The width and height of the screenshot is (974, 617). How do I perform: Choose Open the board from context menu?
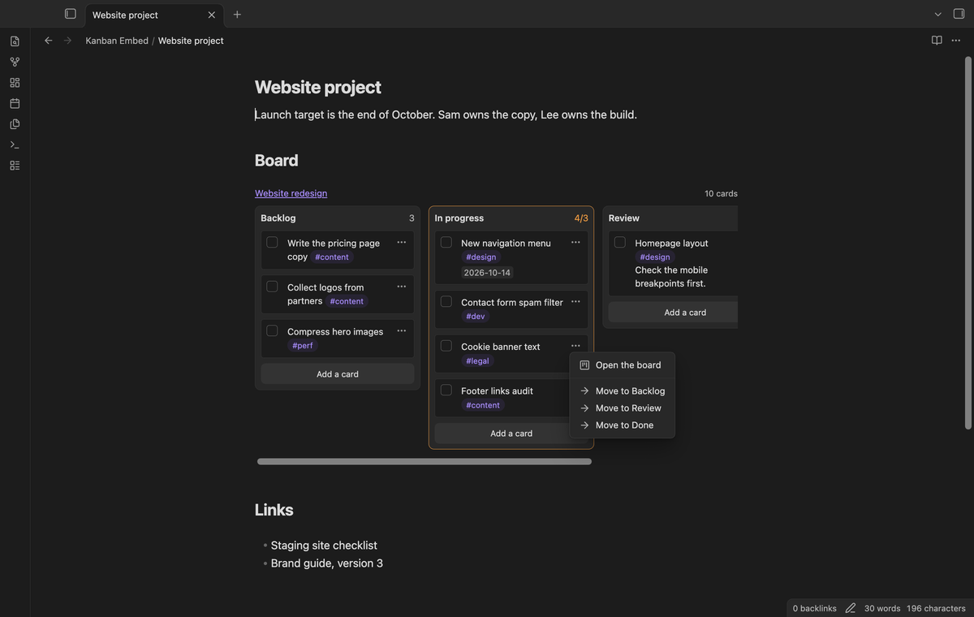point(622,365)
